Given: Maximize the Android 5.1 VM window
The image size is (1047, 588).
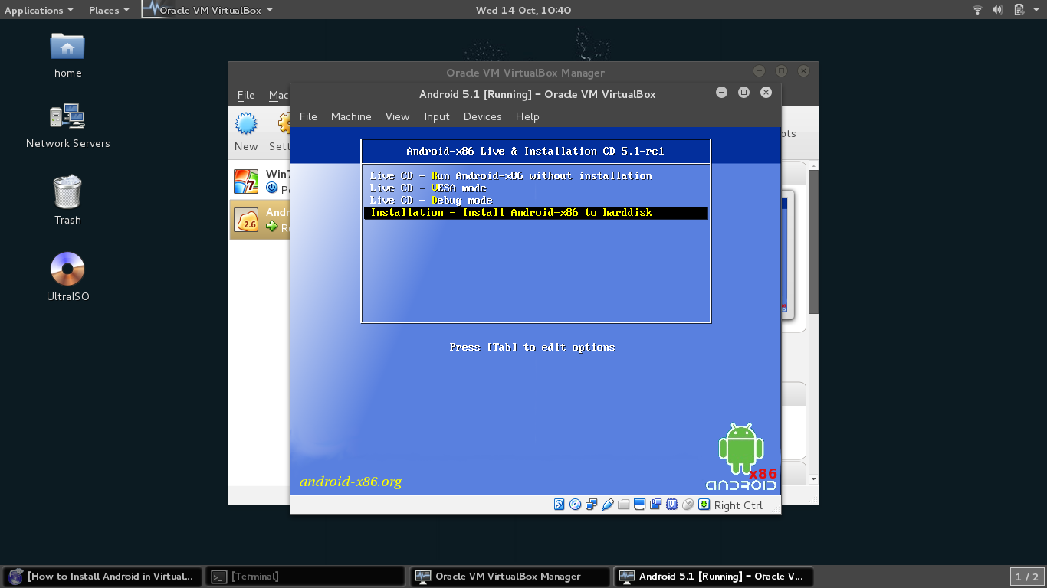Looking at the screenshot, I should 743,93.
